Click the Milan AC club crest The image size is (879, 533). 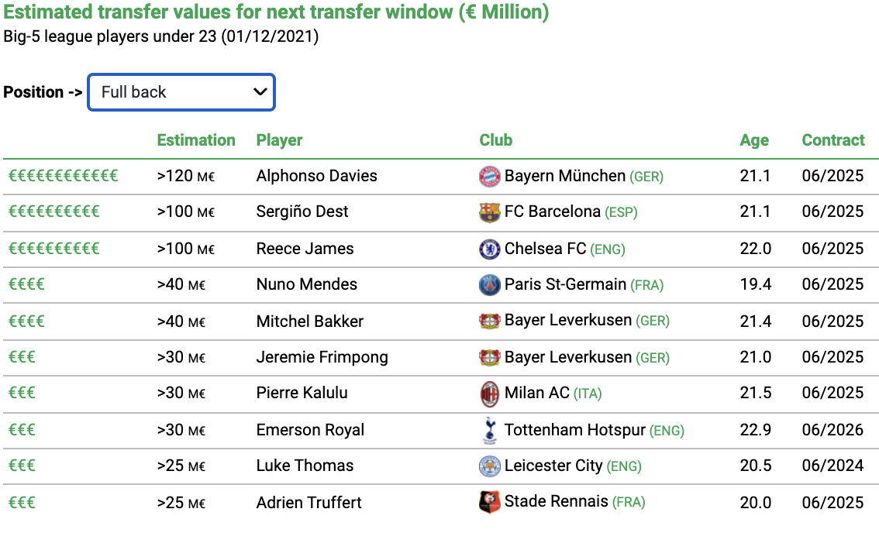tap(489, 394)
